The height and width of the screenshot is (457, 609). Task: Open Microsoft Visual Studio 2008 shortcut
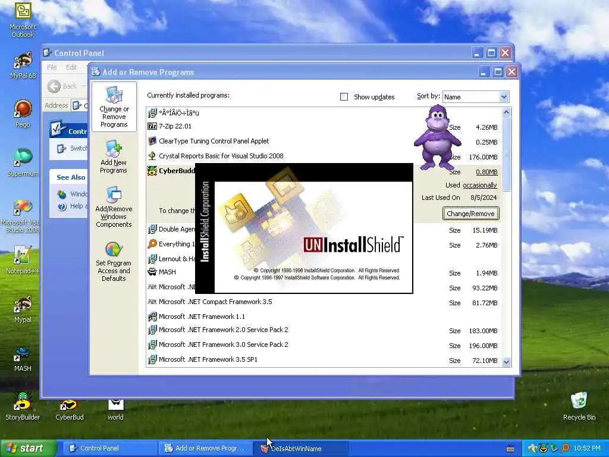coord(20,216)
